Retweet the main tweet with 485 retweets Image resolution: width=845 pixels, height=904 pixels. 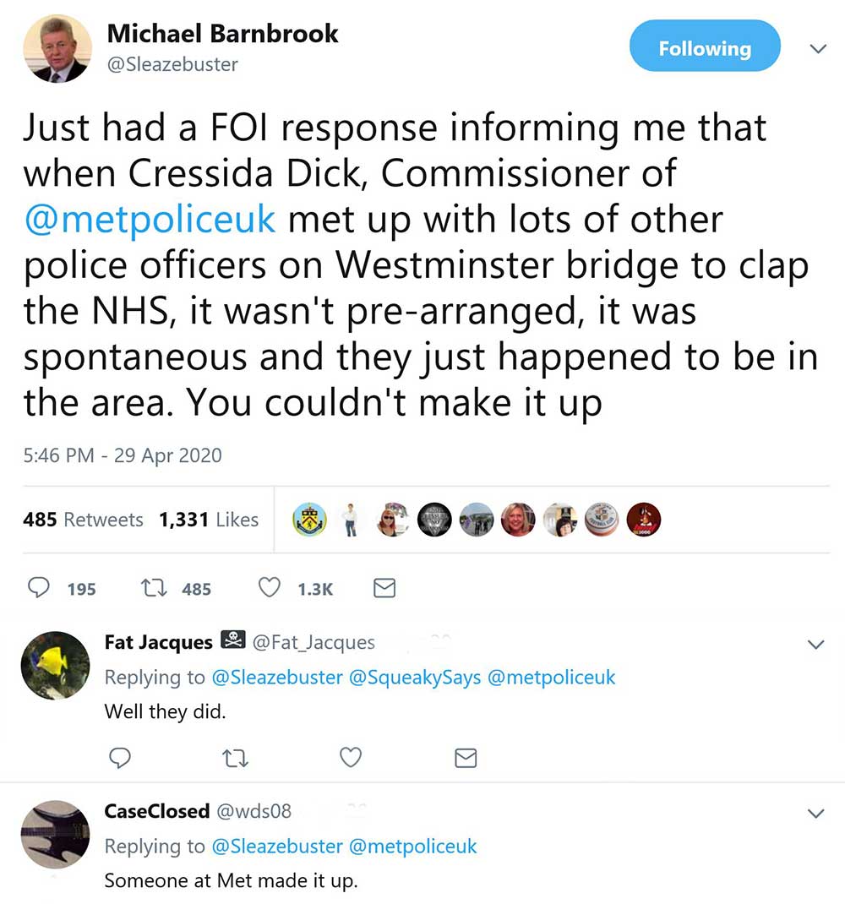(x=151, y=588)
